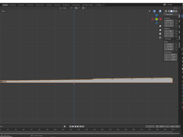The width and height of the screenshot is (183, 137).
Task: Open the Options dropdown in viewport header
Action: click(x=176, y=8)
